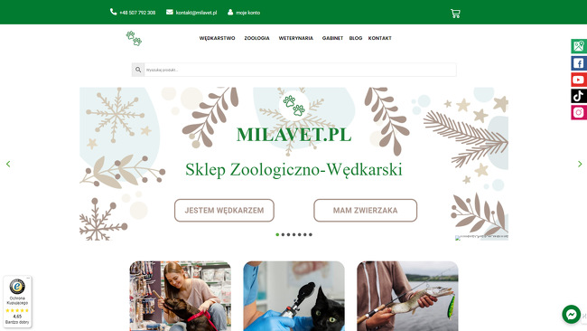The width and height of the screenshot is (587, 331).
Task: Open the Messenger chat bubble
Action: (x=572, y=314)
